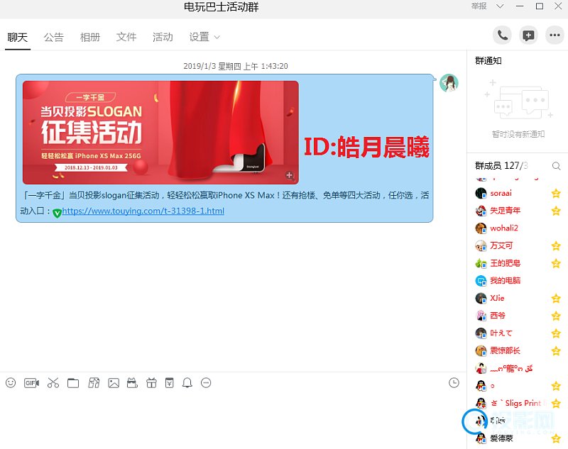Show more chat tools via the circled ellipsis

click(206, 383)
